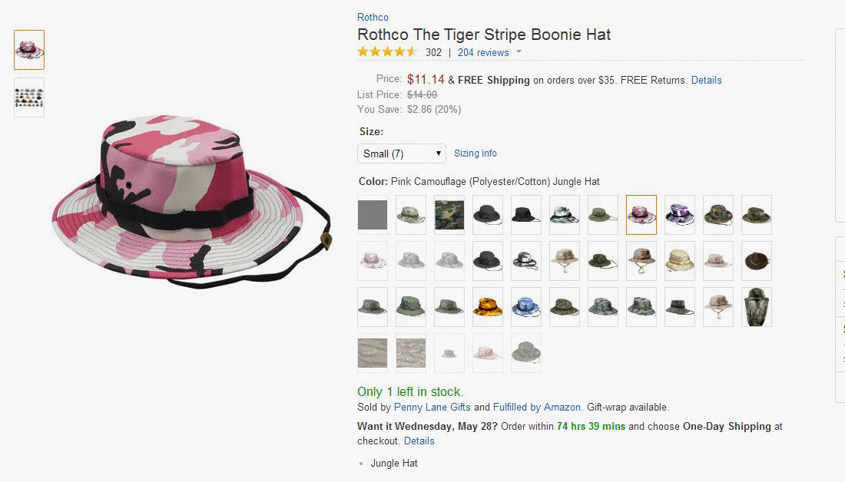Open the Sizing info link
Image resolution: width=845 pixels, height=482 pixels.
pyautogui.click(x=476, y=154)
